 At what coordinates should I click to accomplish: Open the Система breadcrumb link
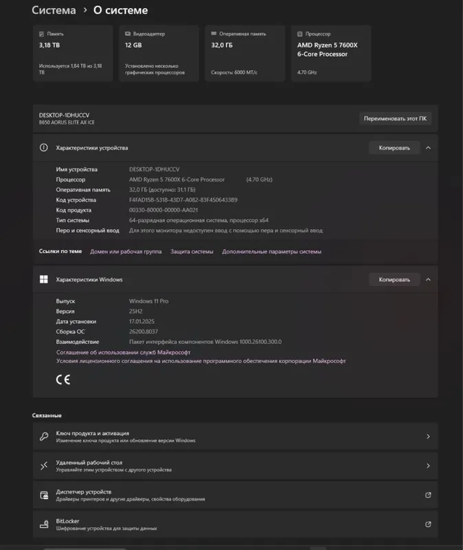click(x=54, y=10)
